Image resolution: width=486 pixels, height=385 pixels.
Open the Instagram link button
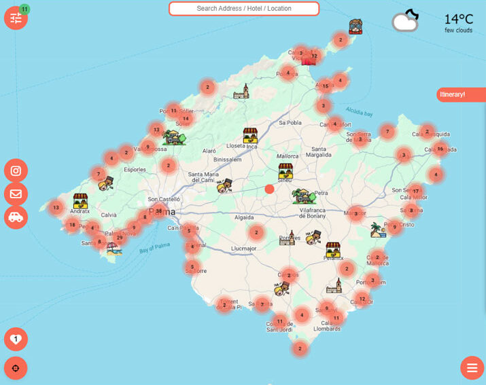pos(16,170)
